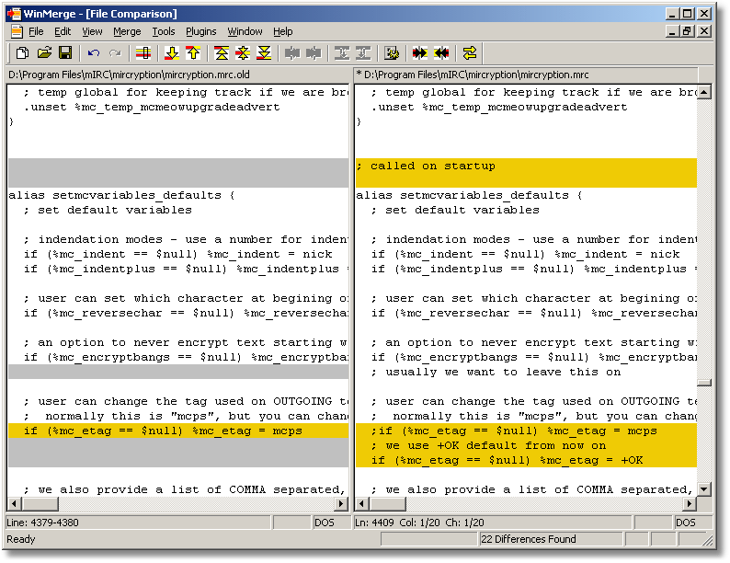Click the right pane's scroll right arrow
Viewport: 730px width, 563px height.
coord(690,503)
